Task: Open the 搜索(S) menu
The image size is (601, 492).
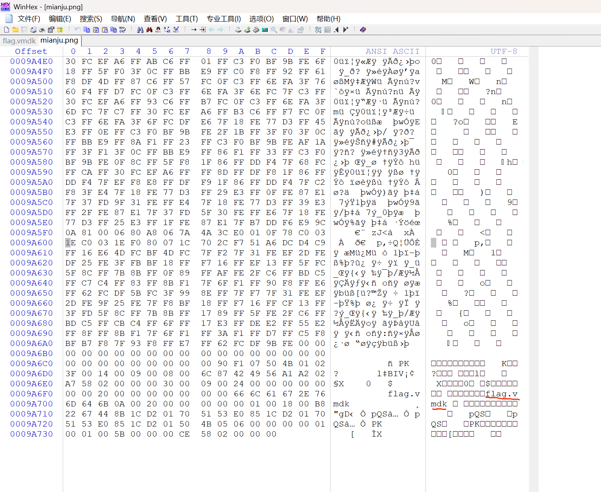Action: click(91, 19)
